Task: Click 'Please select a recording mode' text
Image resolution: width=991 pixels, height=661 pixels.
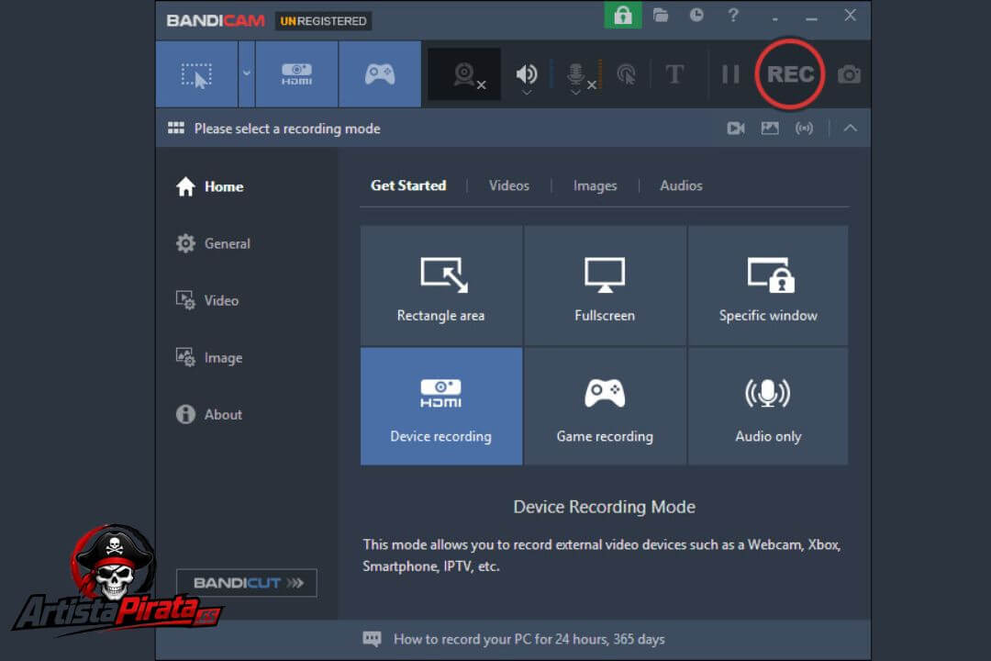Action: [x=287, y=129]
